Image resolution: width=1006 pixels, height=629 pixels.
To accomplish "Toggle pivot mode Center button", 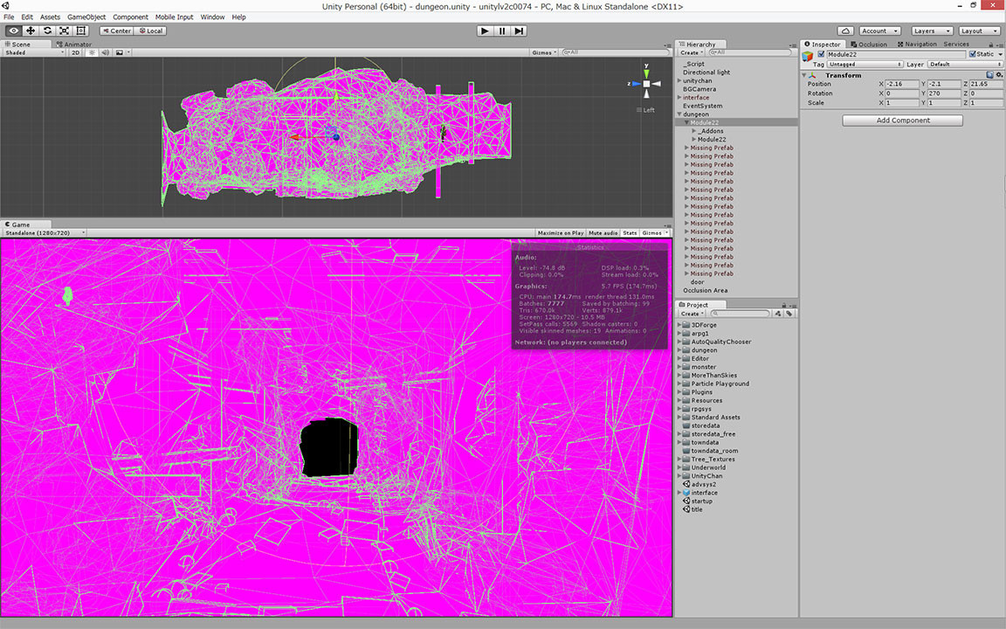I will coord(116,31).
